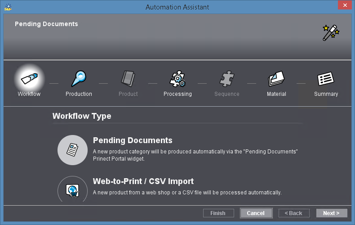
Task: Click the magic wand assistant icon
Action: tap(331, 33)
